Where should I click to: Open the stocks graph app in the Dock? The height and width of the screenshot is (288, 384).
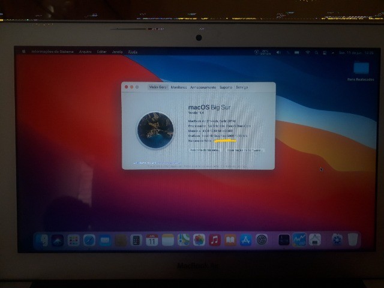pyautogui.click(x=299, y=240)
